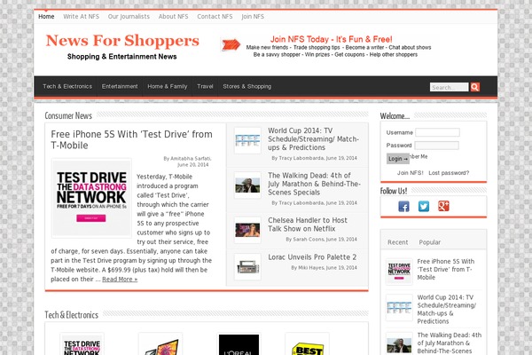The height and width of the screenshot is (355, 532).
Task: Click the red arrow banner icon
Action: 231,44
